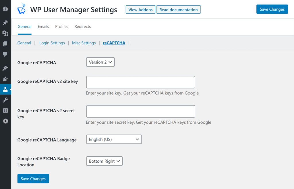Select the Posts pin icon
This screenshot has height=189, width=294.
tap(5, 23)
